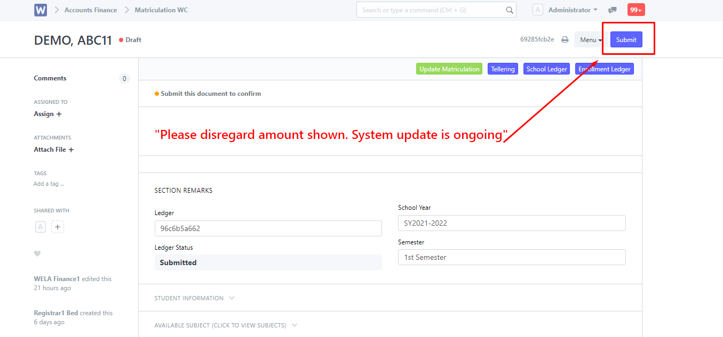Image resolution: width=723 pixels, height=337 pixels.
Task: Open the chat messages icon
Action: coord(613,10)
